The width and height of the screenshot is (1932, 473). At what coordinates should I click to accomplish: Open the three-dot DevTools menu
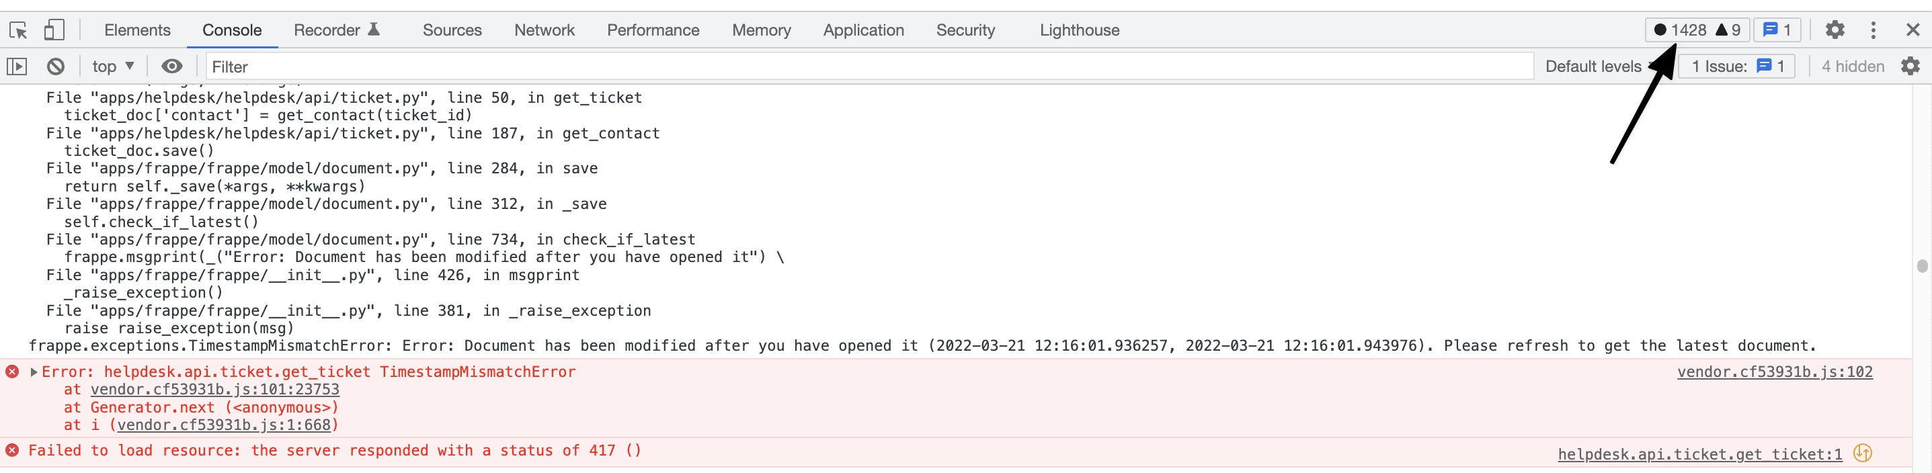[x=1873, y=30]
